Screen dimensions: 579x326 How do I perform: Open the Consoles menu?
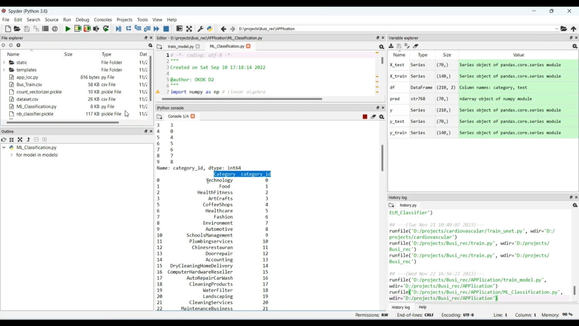pos(103,20)
